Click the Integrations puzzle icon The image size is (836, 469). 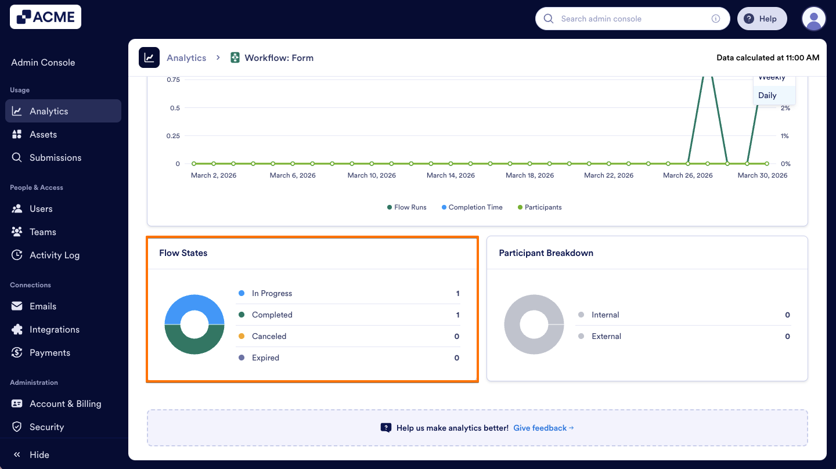(17, 329)
